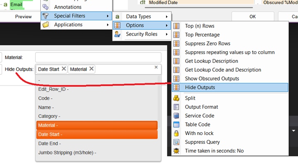Image resolution: width=298 pixels, height=164 pixels.
Task: Select the blank '-' dropdown list entry
Action: [97, 80]
